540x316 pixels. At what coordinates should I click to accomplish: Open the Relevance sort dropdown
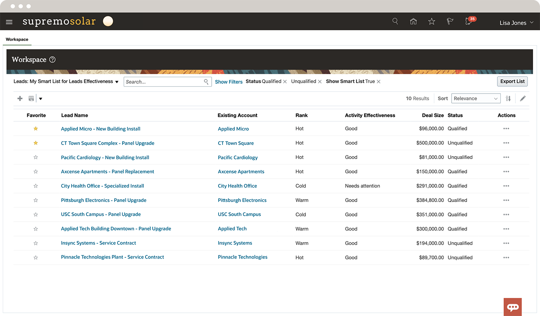(476, 98)
